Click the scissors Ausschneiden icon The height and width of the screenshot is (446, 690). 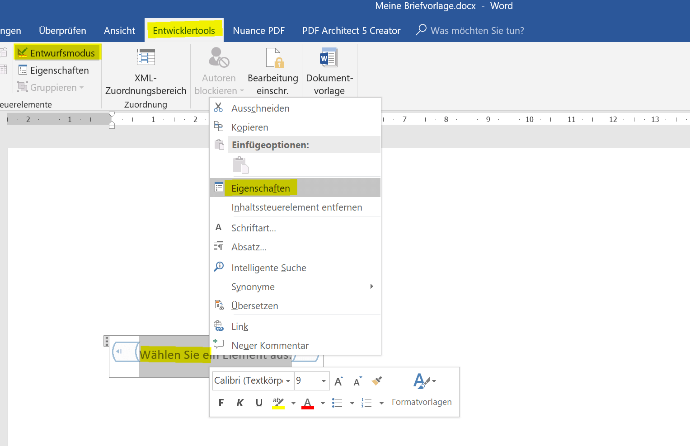218,107
